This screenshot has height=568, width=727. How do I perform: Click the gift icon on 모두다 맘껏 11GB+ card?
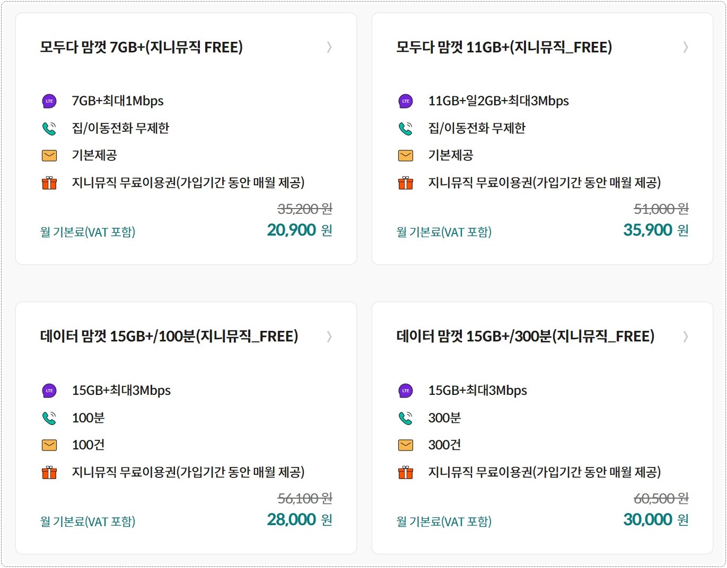(406, 183)
